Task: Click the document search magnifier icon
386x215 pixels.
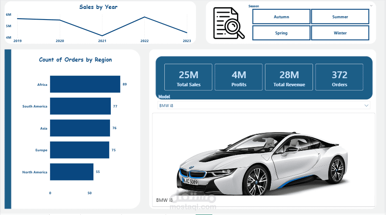Action: 229,23
